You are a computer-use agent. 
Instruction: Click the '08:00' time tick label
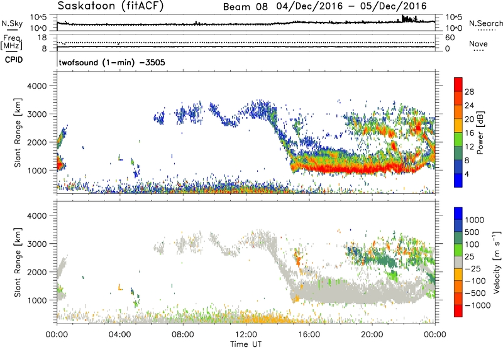click(183, 335)
